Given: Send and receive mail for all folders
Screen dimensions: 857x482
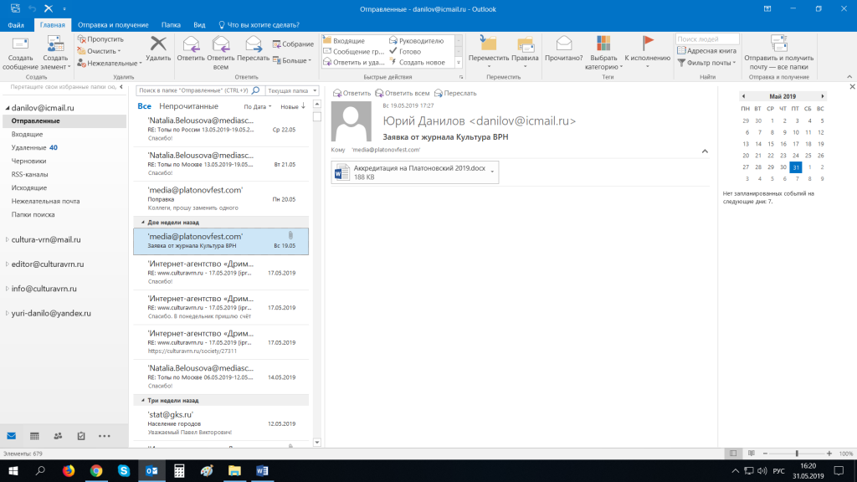Looking at the screenshot, I should 778,53.
